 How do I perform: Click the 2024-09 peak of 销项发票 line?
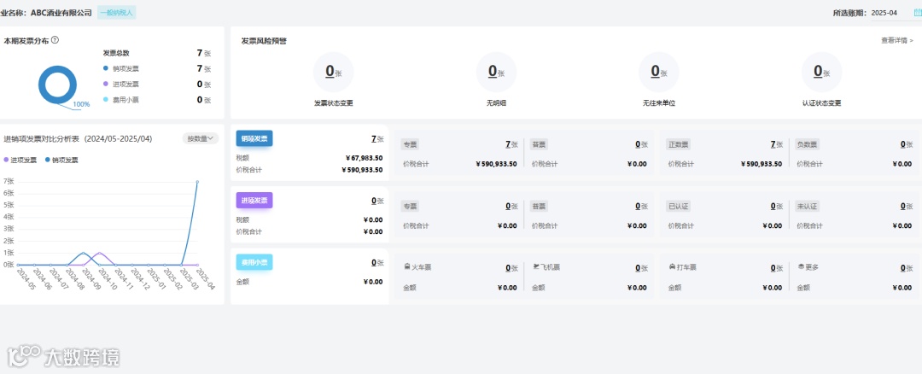(84, 254)
